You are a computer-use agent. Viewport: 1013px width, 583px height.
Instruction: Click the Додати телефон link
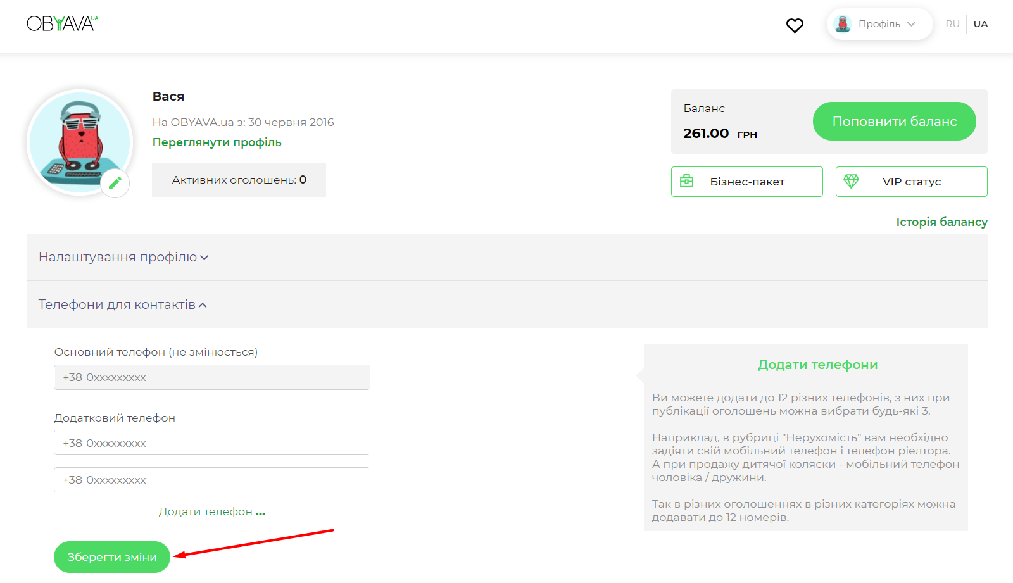[x=211, y=511]
